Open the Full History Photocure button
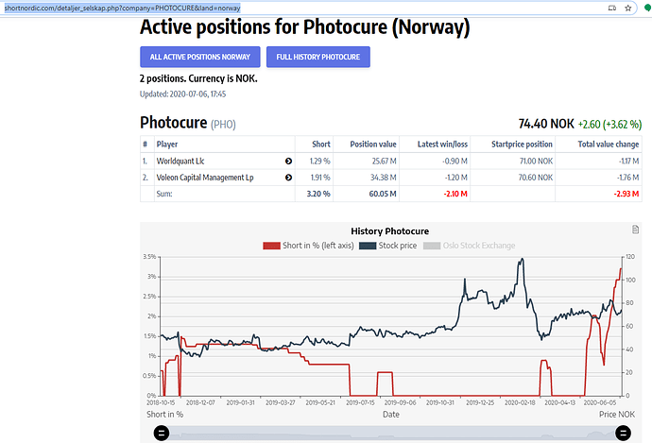 [318, 57]
